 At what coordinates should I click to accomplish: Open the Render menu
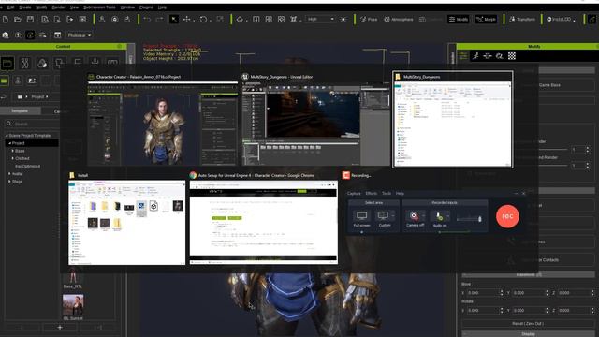point(58,7)
